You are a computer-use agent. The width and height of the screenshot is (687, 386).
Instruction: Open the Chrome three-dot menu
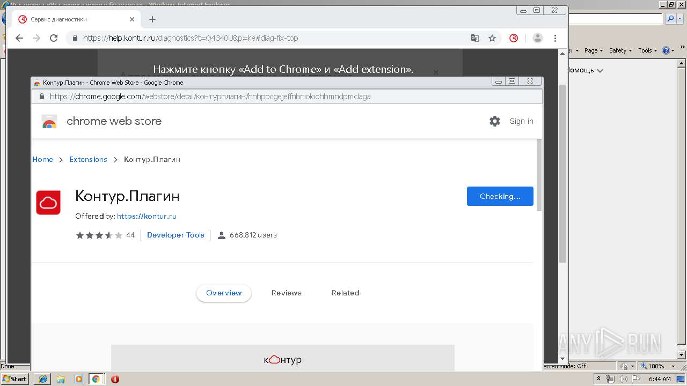point(555,38)
